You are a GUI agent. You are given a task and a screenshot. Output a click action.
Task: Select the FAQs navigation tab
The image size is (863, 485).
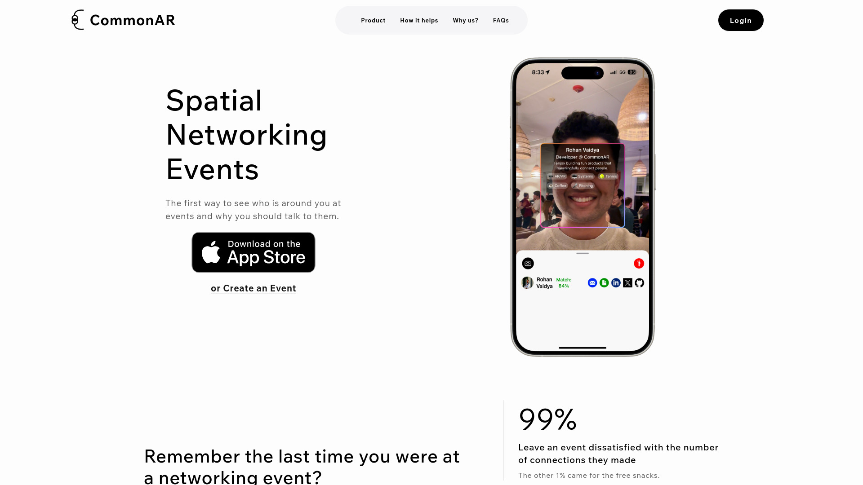point(501,20)
